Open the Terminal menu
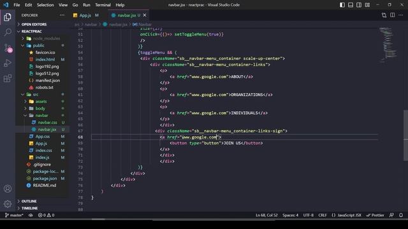This screenshot has width=408, height=229. [x=103, y=5]
